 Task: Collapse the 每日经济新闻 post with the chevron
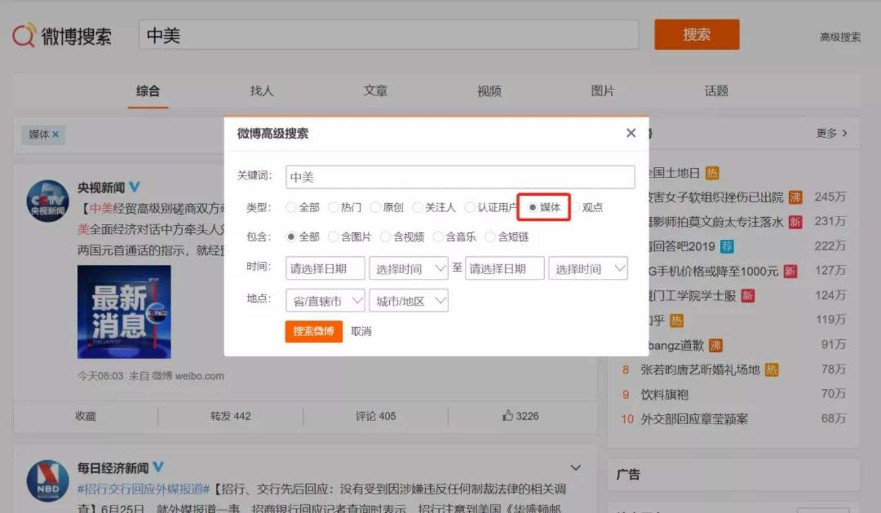coord(575,467)
